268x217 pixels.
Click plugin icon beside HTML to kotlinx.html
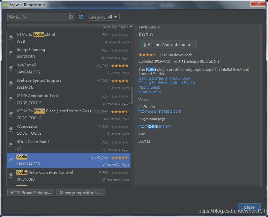tap(11, 37)
